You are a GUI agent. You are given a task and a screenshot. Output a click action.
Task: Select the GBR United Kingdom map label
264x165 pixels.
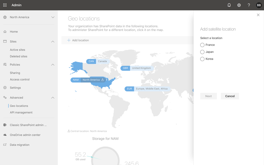click(137, 68)
